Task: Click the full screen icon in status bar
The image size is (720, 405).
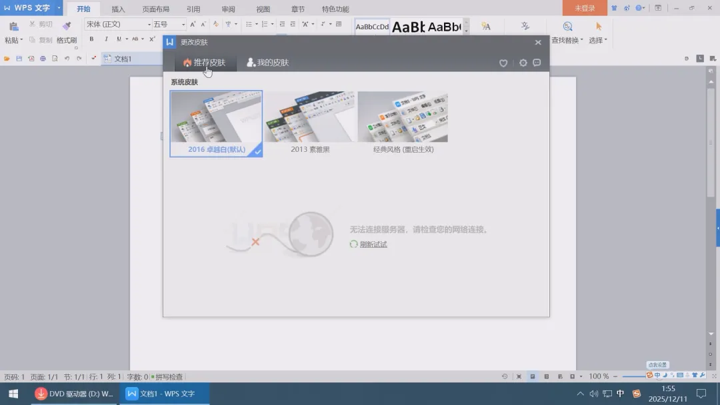Action: [x=519, y=376]
